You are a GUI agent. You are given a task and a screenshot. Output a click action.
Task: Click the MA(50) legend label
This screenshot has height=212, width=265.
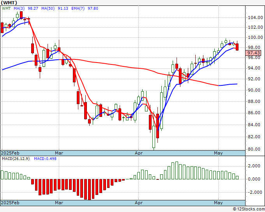tap(48, 9)
